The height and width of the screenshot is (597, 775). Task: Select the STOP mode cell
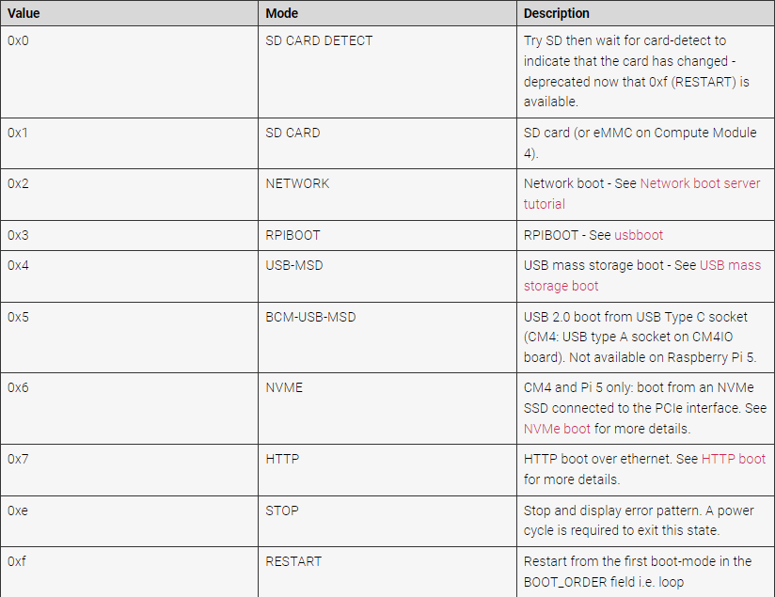[x=387, y=521]
